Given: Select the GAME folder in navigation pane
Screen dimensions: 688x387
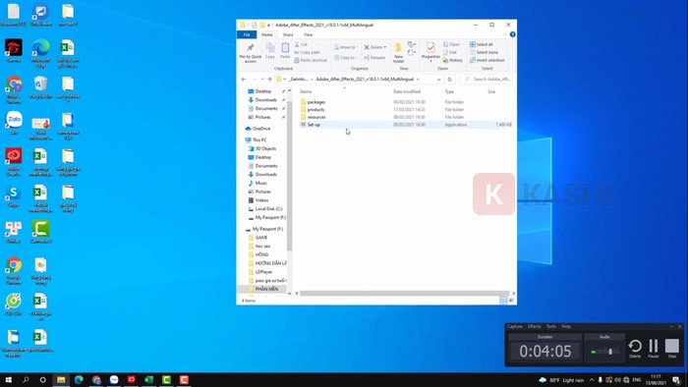Looking at the screenshot, I should pyautogui.click(x=261, y=237).
